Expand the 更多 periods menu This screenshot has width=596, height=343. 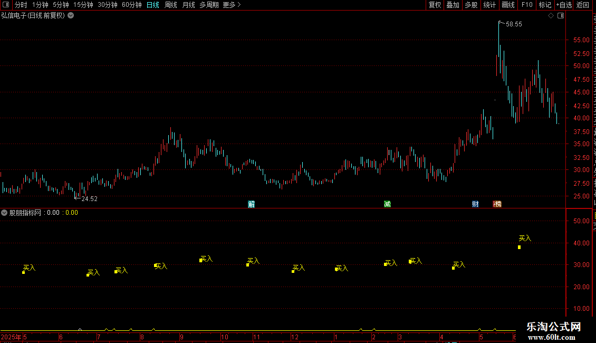coord(232,5)
